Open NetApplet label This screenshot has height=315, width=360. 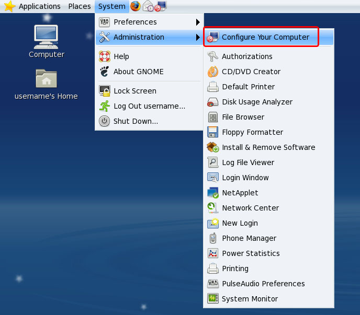pyautogui.click(x=240, y=193)
